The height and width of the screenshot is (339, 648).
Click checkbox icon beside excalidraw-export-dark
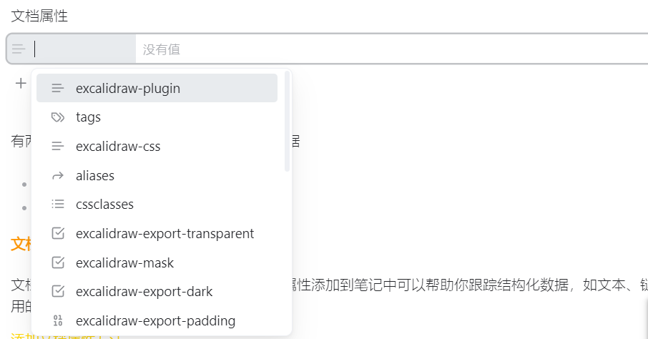point(58,292)
